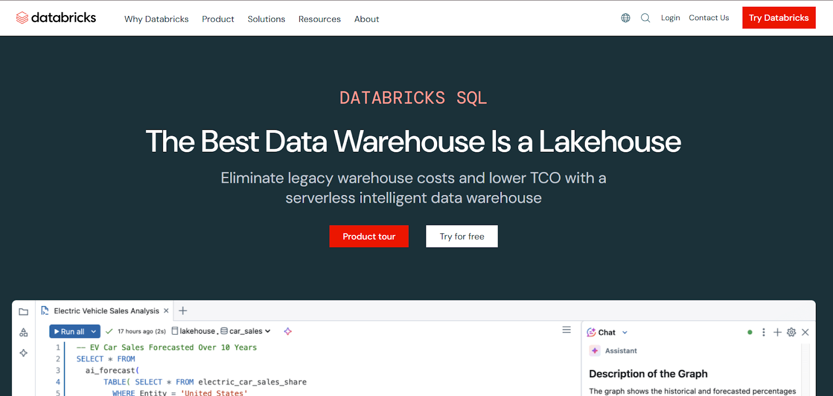Viewport: 833px width, 396px height.
Task: Open the folder icon in editor sidebar
Action: 23,312
